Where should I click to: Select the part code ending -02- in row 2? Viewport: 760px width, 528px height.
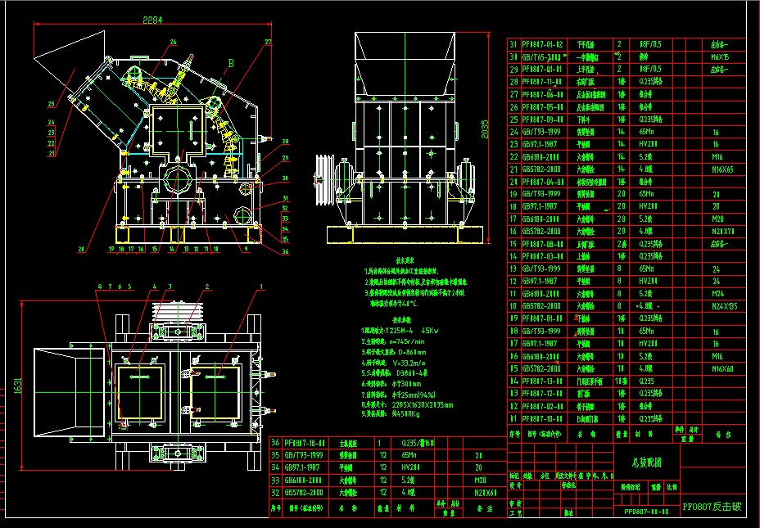542,406
